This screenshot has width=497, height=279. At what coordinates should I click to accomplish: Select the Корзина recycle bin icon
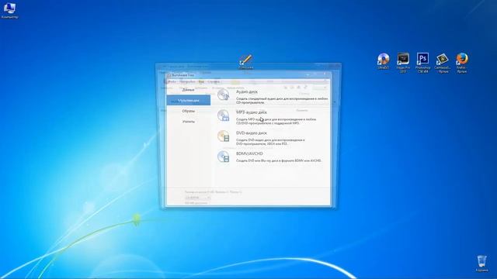pos(481,263)
